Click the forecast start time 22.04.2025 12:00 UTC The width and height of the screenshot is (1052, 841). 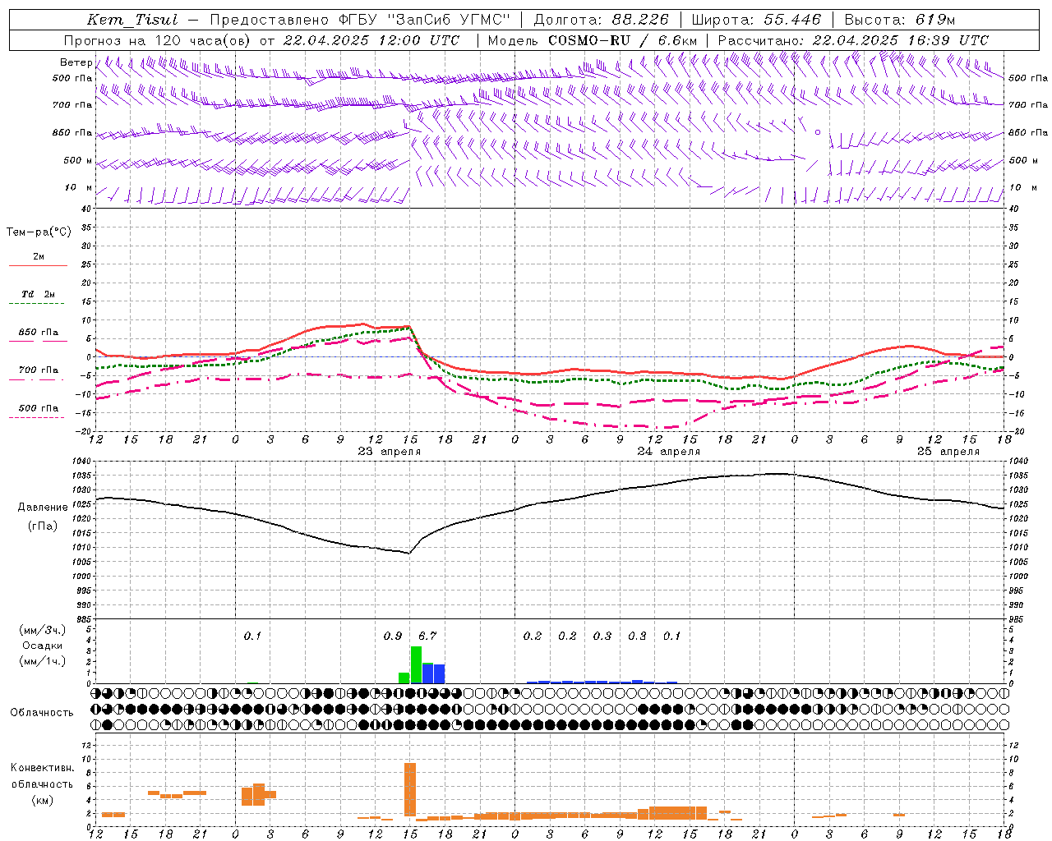point(371,40)
